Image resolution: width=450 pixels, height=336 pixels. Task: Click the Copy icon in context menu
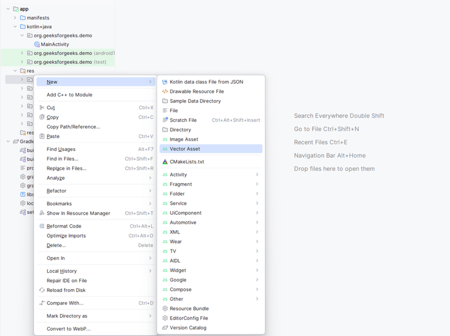click(x=42, y=117)
